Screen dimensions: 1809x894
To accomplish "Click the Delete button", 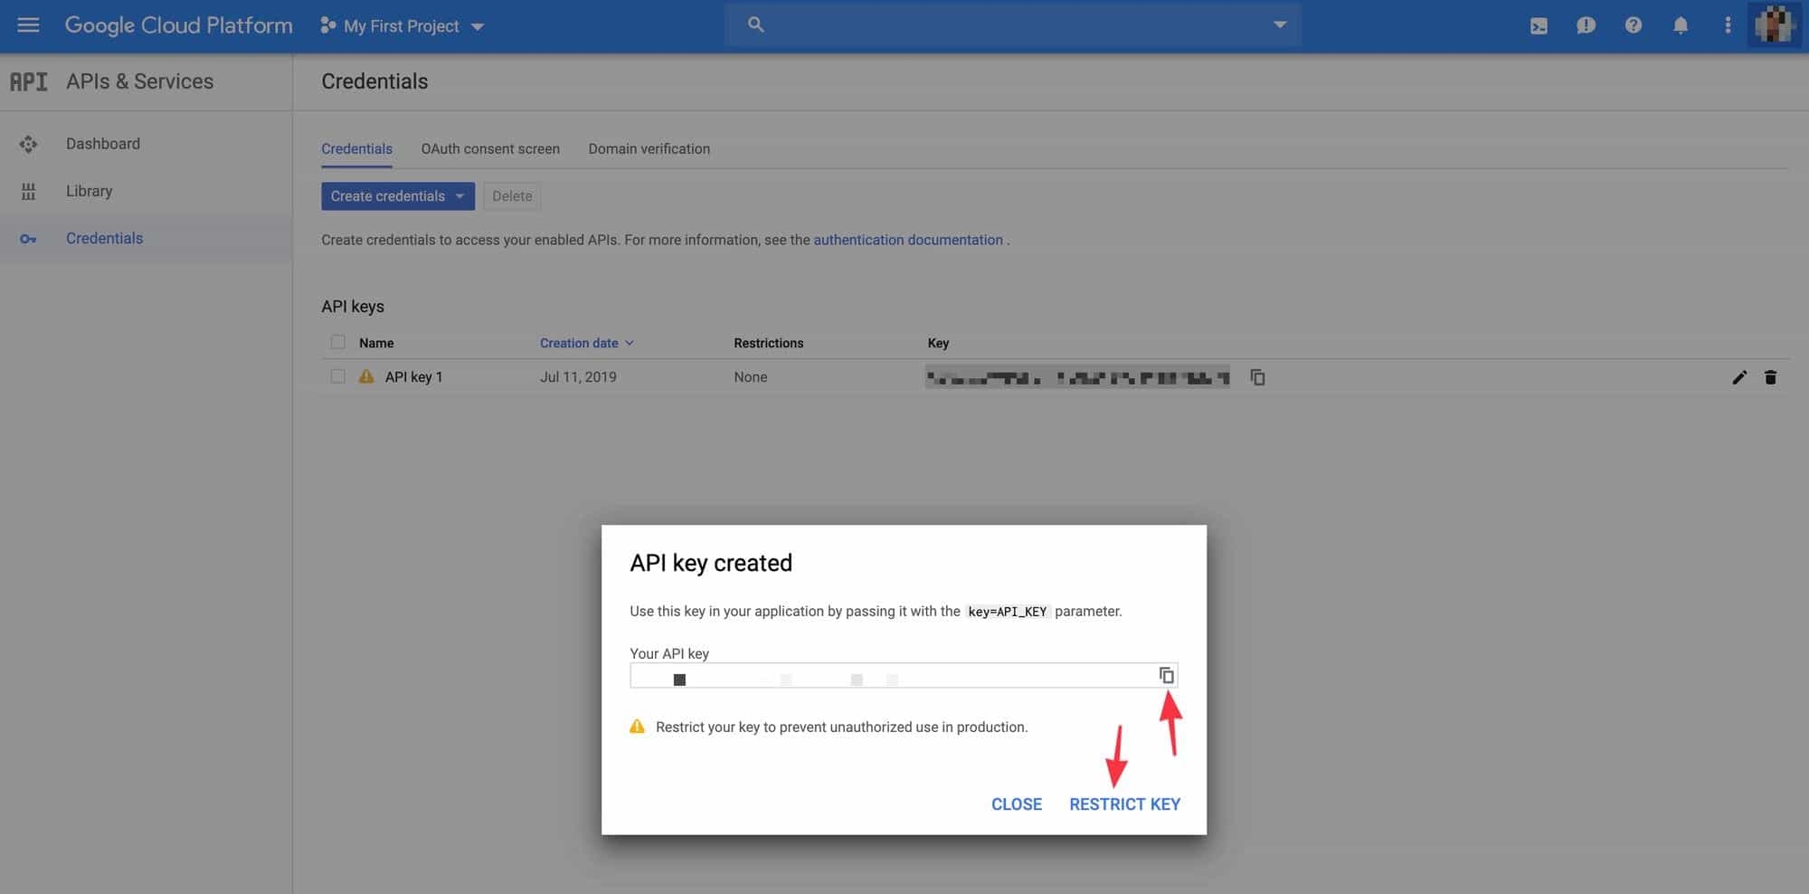I will pyautogui.click(x=512, y=196).
